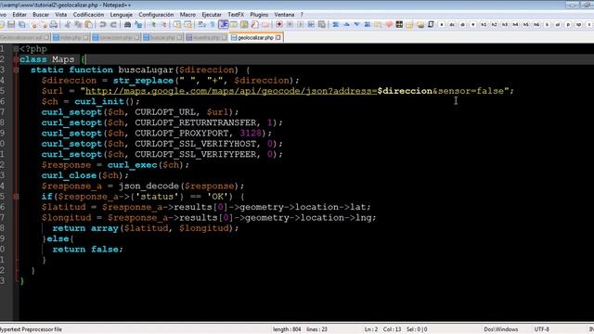Click the blue up-arrow plugin icon

point(346,25)
